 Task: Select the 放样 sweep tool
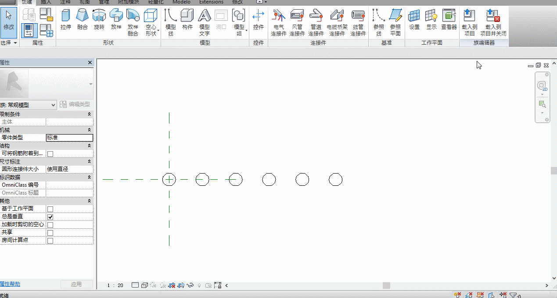[x=116, y=20]
